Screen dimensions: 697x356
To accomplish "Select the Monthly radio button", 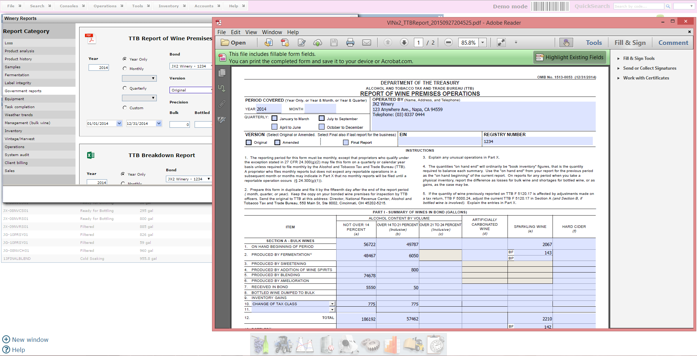I will 125,69.
